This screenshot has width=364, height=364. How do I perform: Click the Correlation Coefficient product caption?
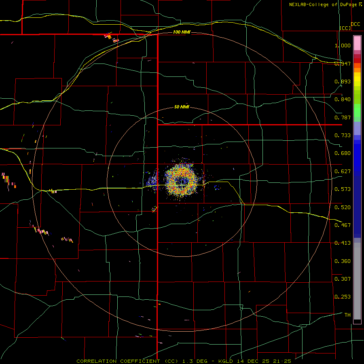[184, 361]
